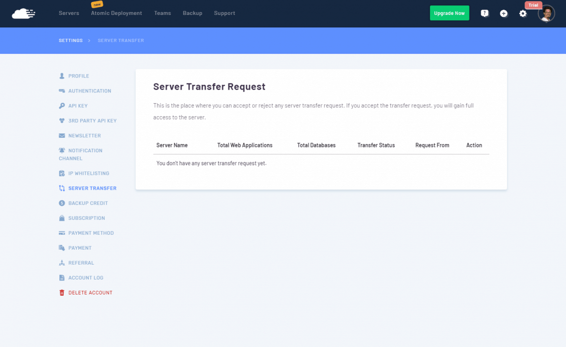Click the Delete Account trash icon

click(x=62, y=293)
